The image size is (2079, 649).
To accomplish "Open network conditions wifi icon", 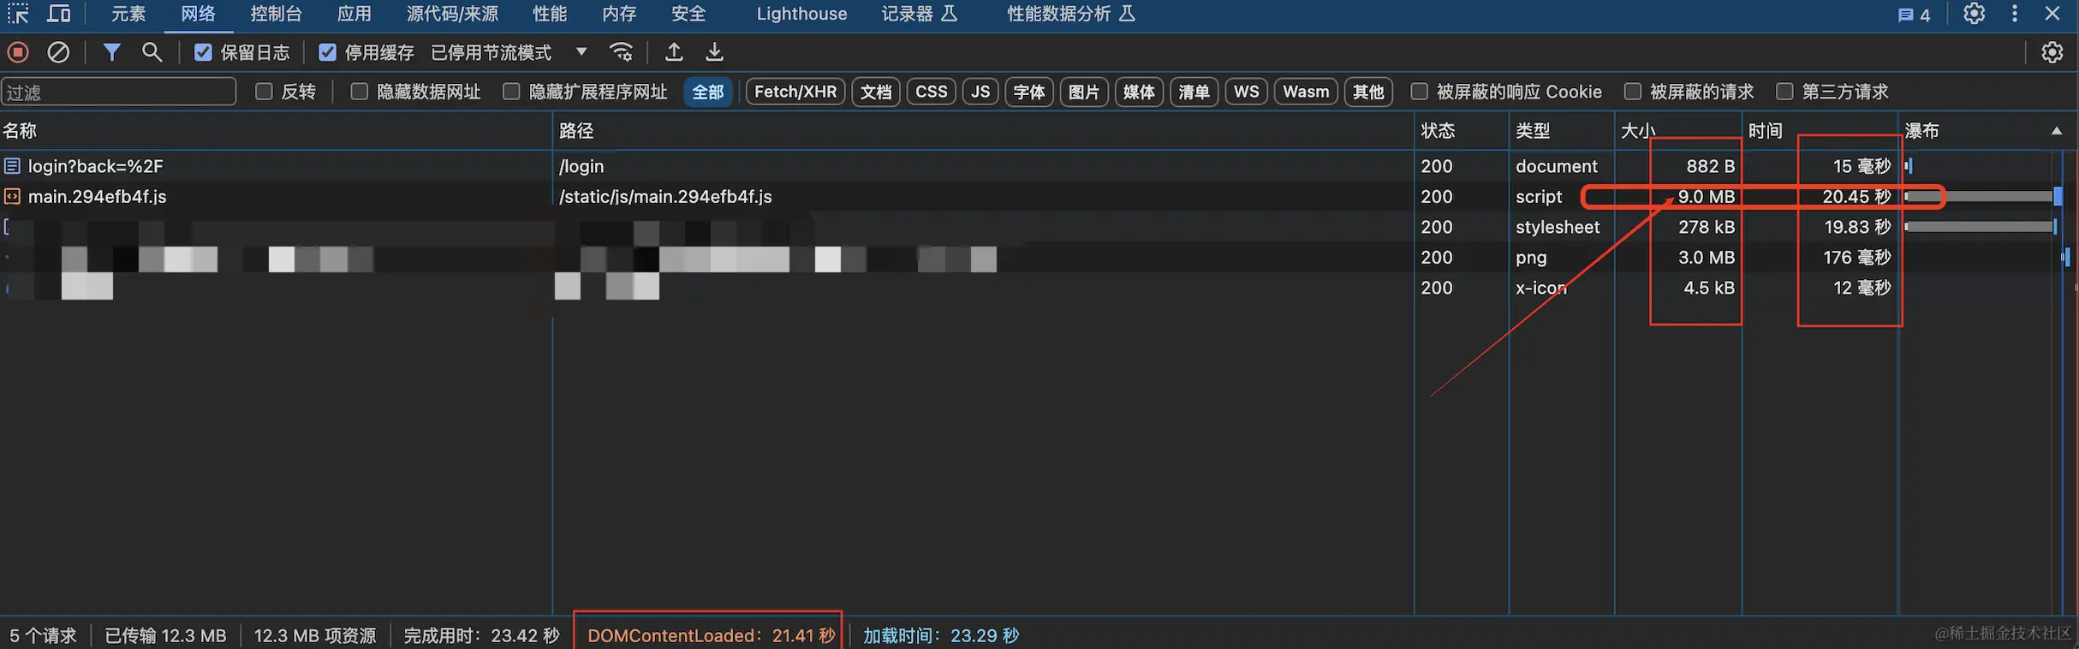I will 622,52.
